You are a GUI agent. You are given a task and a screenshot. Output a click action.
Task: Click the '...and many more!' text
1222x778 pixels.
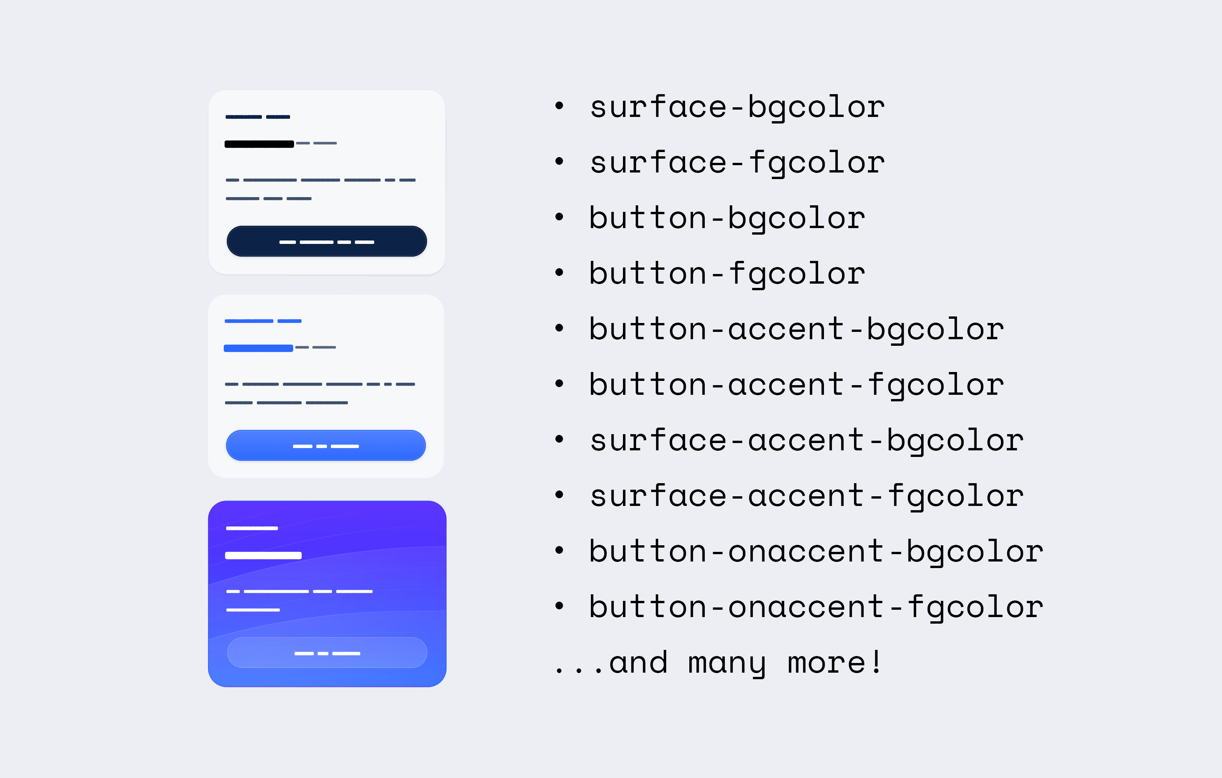719,662
